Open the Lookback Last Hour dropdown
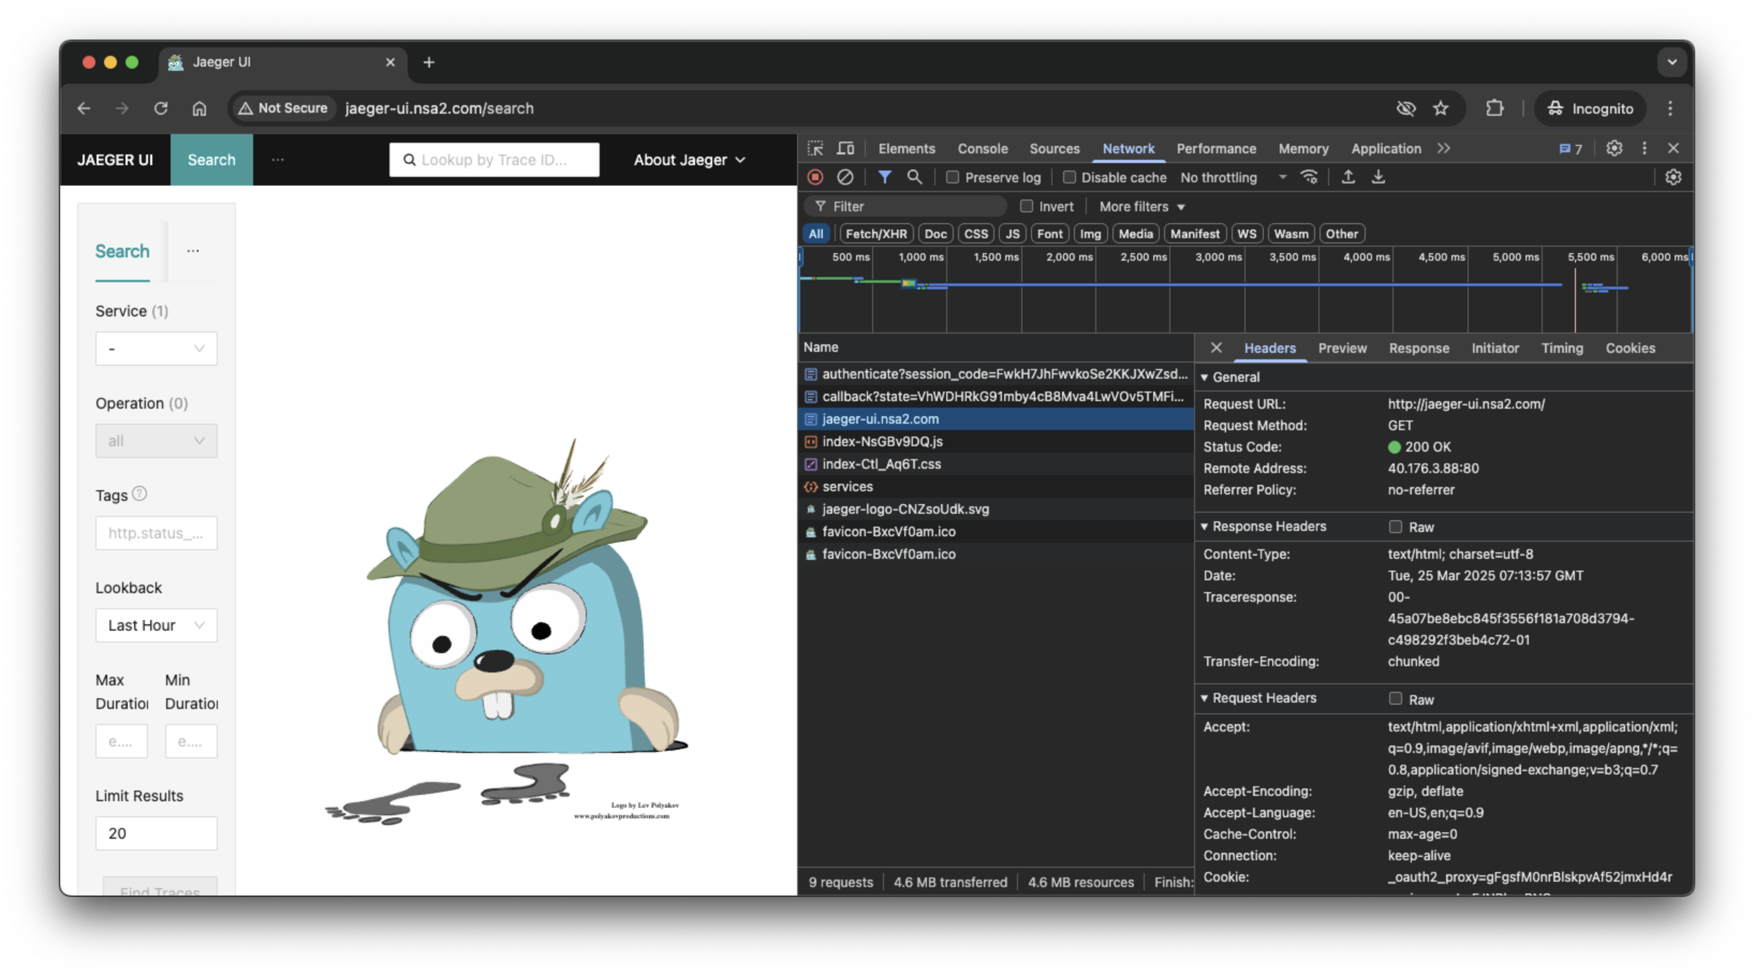Viewport: 1754px width, 975px height. click(156, 625)
